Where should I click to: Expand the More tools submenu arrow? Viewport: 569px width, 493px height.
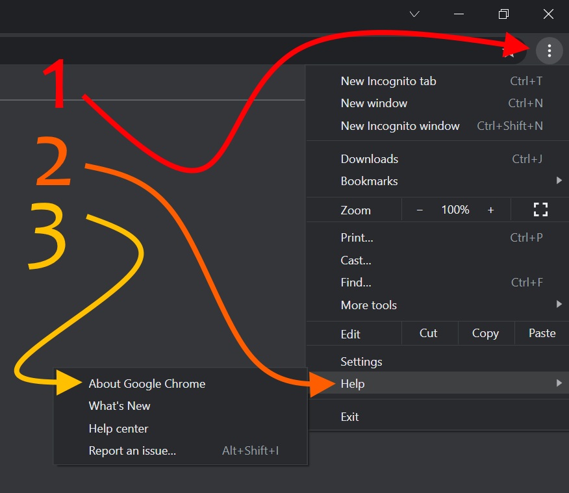coord(559,304)
